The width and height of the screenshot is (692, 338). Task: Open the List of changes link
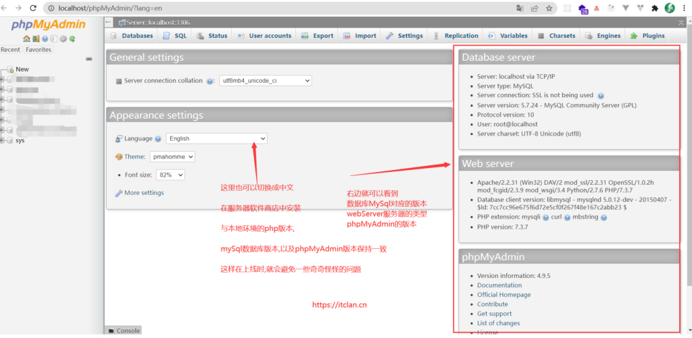tap(498, 323)
